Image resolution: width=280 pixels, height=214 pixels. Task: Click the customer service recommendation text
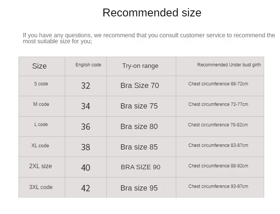tap(149, 38)
